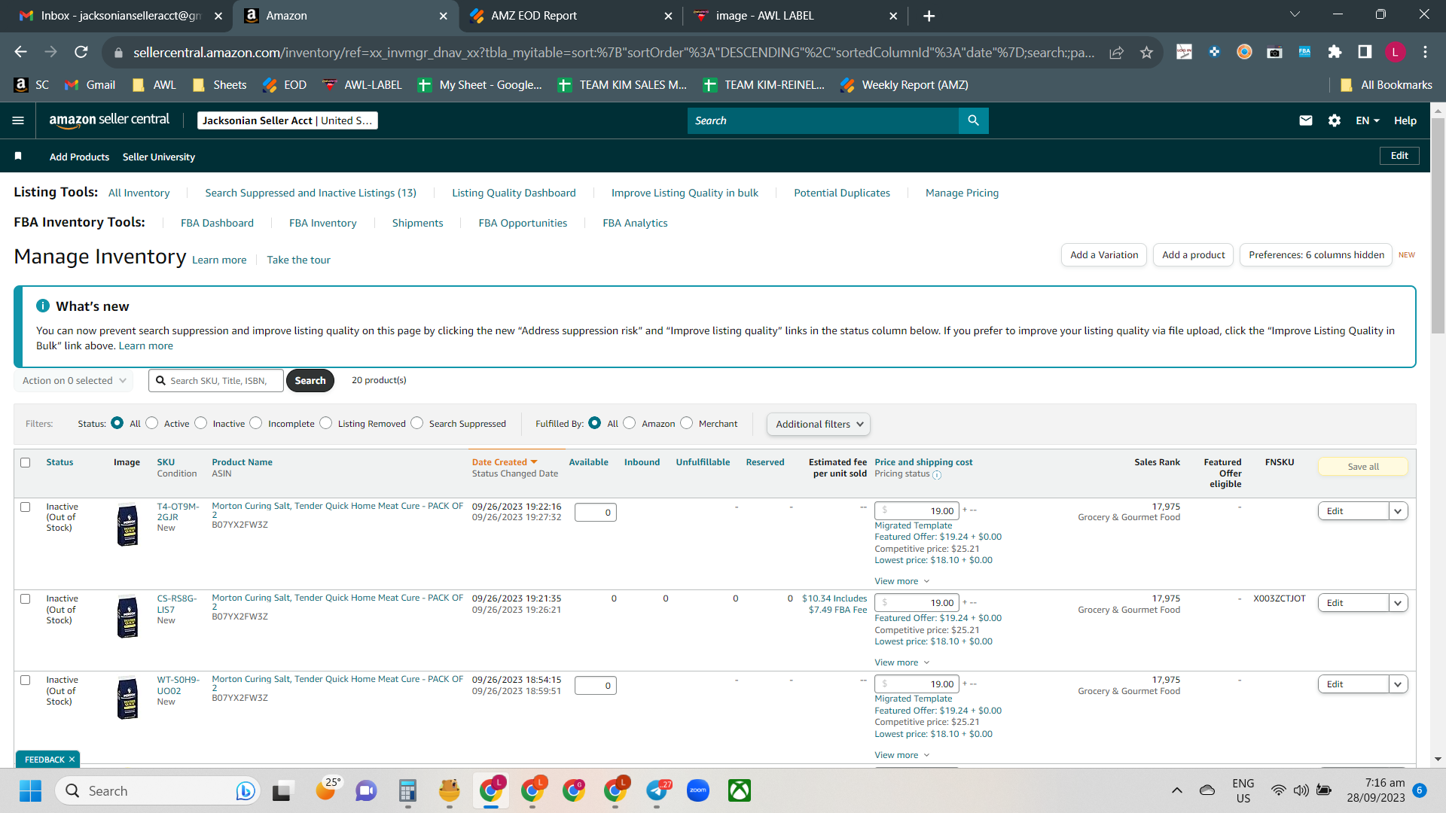This screenshot has height=813, width=1446.
Task: Go back with the browser back arrow
Action: pyautogui.click(x=21, y=52)
